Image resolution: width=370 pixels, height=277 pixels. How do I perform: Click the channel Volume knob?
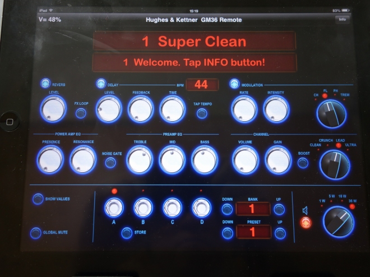coord(246,159)
